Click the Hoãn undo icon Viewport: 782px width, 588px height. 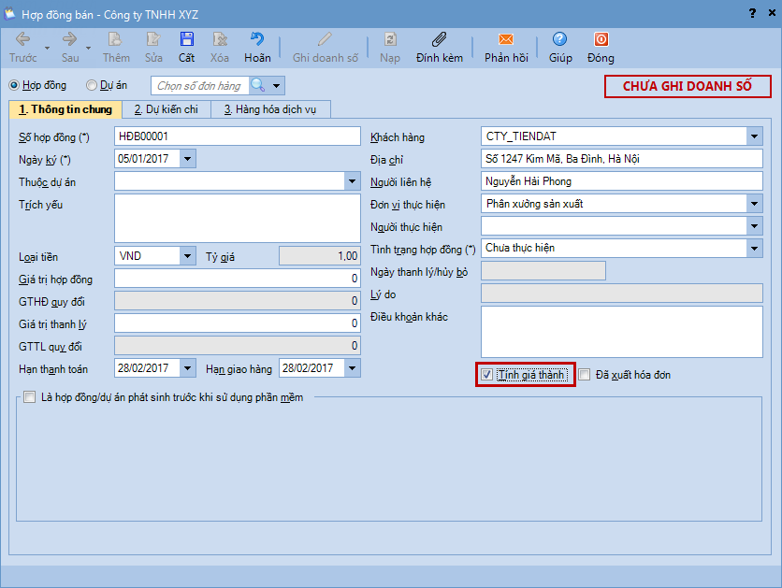(257, 40)
